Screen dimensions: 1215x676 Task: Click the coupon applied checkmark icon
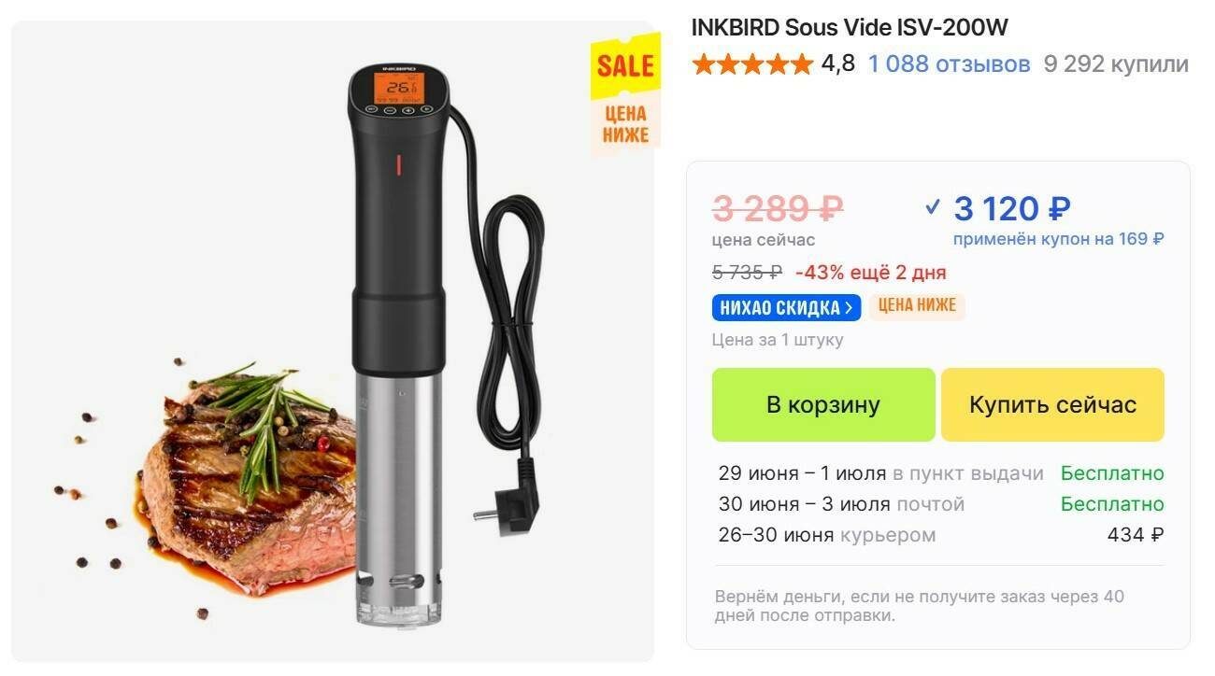932,207
